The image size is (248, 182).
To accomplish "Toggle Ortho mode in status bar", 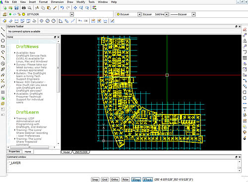I will (115, 180).
